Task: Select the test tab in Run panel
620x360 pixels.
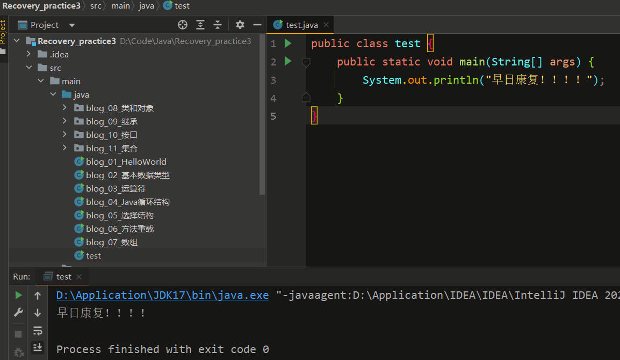Action: pyautogui.click(x=63, y=276)
